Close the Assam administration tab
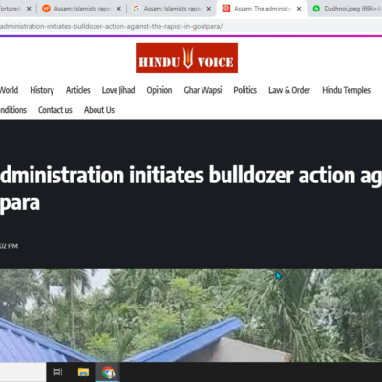Image resolution: width=382 pixels, height=382 pixels. point(299,9)
